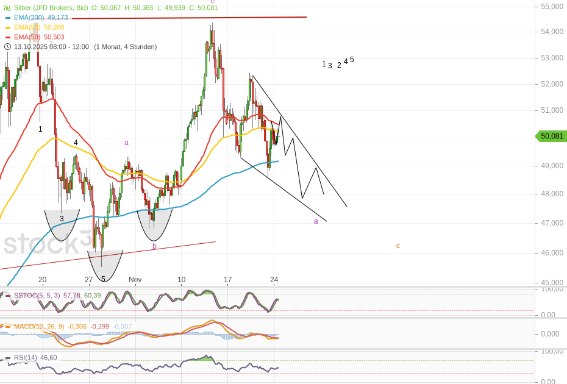This screenshot has width=567, height=384.
Task: Click the orange MACD legend marker
Action: tap(8, 327)
